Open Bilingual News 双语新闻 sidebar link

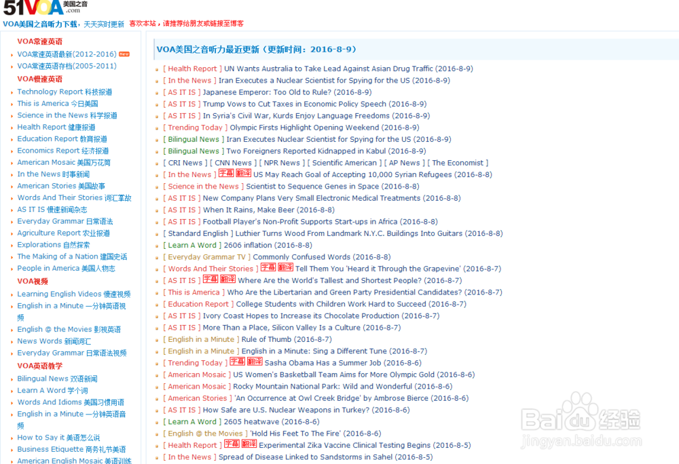(57, 379)
